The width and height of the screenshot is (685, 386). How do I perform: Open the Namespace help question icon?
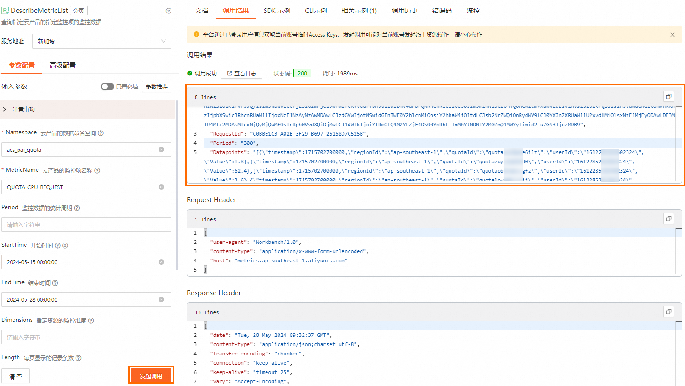click(101, 133)
